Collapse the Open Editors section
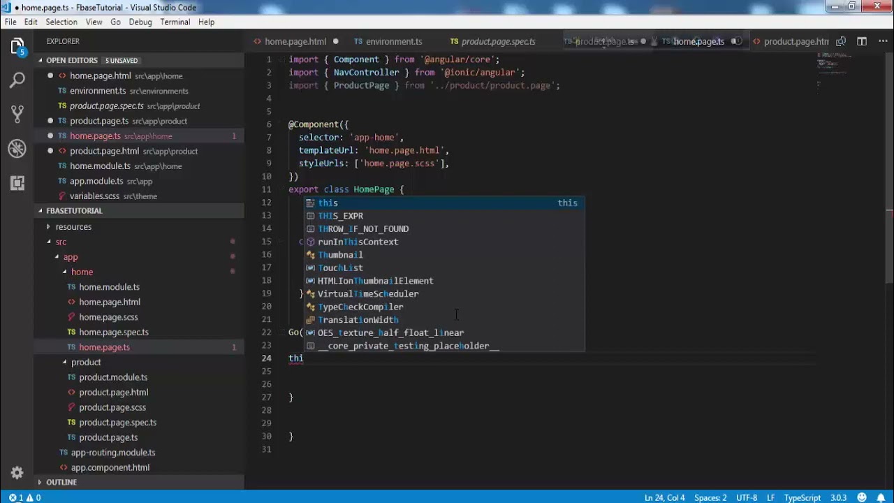The image size is (894, 503). 139,60
